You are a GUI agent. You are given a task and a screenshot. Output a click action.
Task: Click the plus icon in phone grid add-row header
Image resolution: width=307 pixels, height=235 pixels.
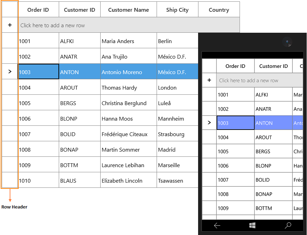pyautogui.click(x=209, y=80)
